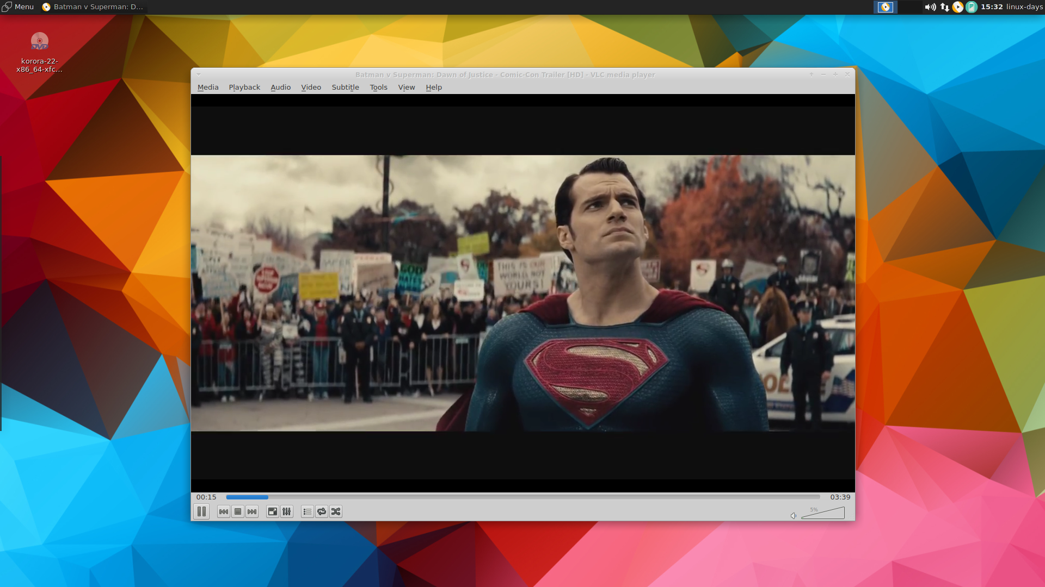Open the Playback menu
The width and height of the screenshot is (1045, 587).
tap(244, 87)
